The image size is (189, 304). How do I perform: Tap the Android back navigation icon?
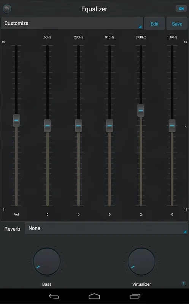[x=54, y=296]
